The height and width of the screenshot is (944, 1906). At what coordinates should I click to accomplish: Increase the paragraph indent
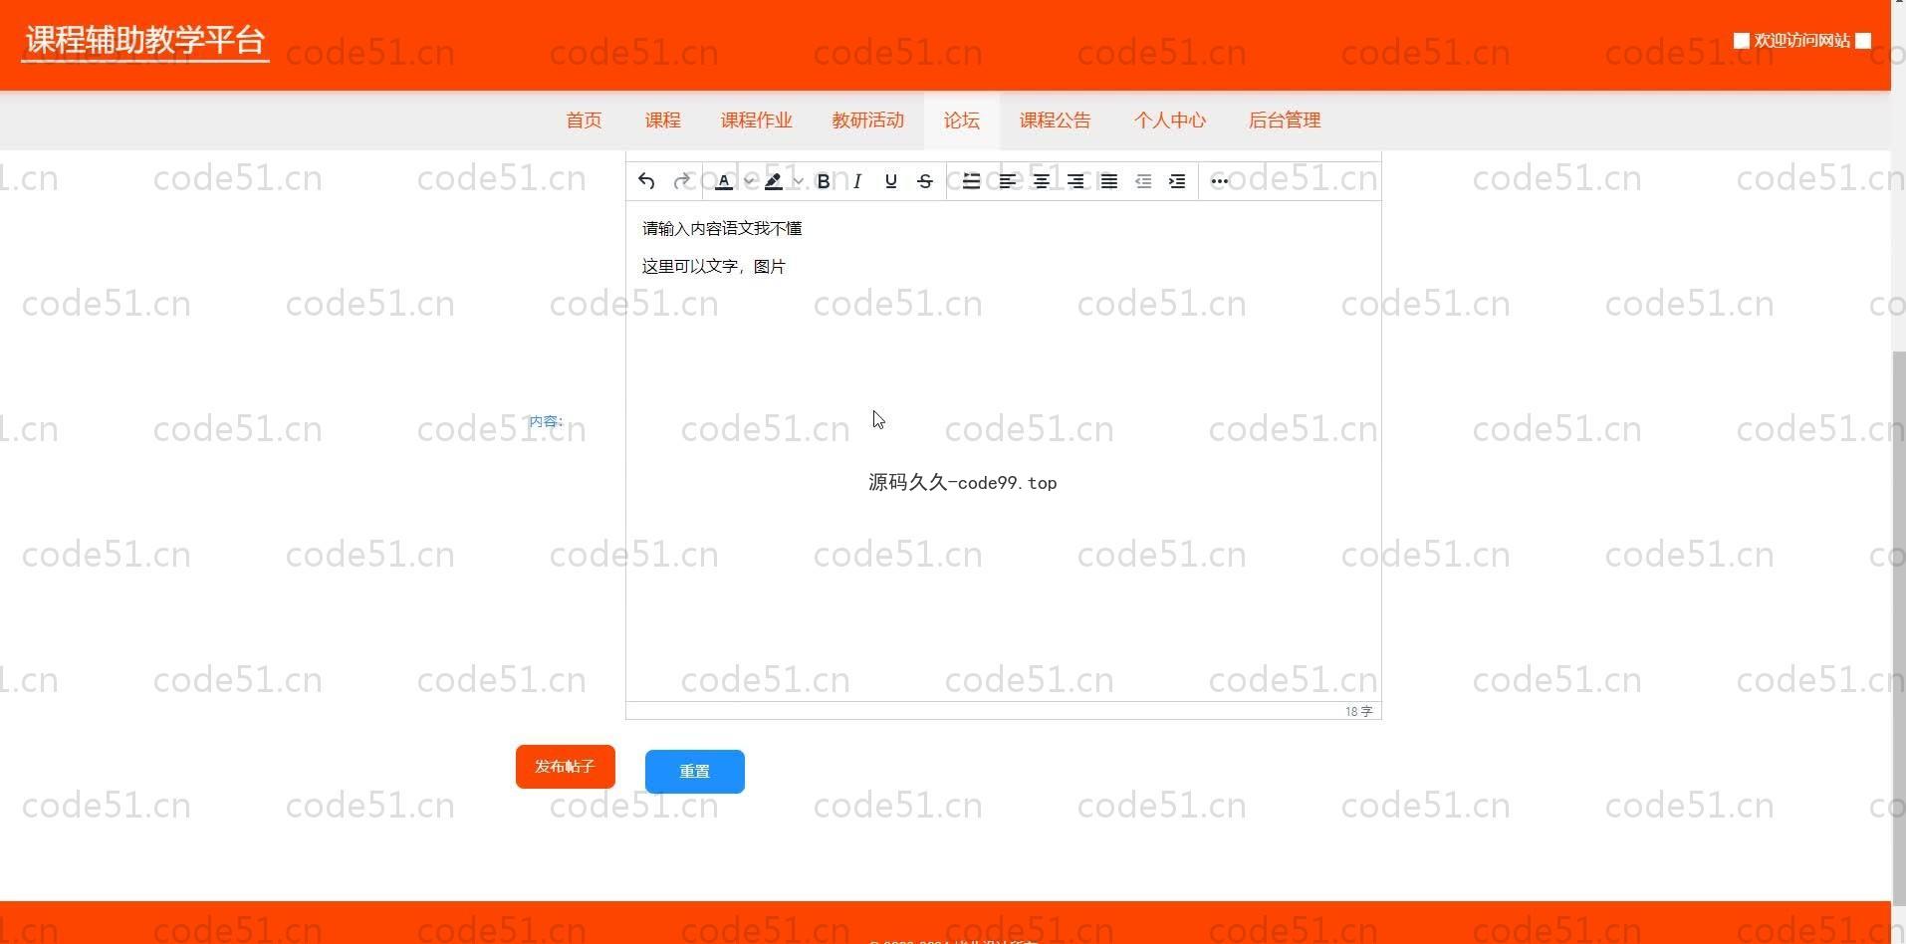[1177, 181]
